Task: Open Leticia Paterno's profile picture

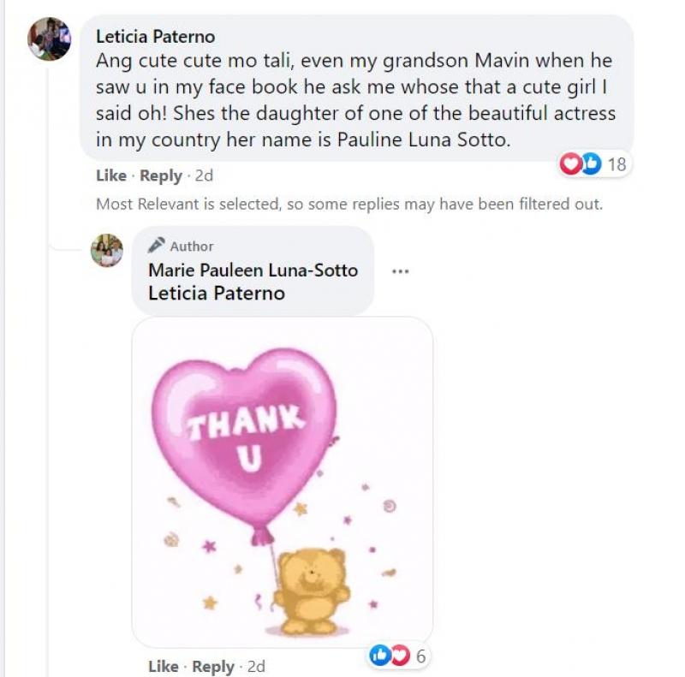Action: (50, 39)
